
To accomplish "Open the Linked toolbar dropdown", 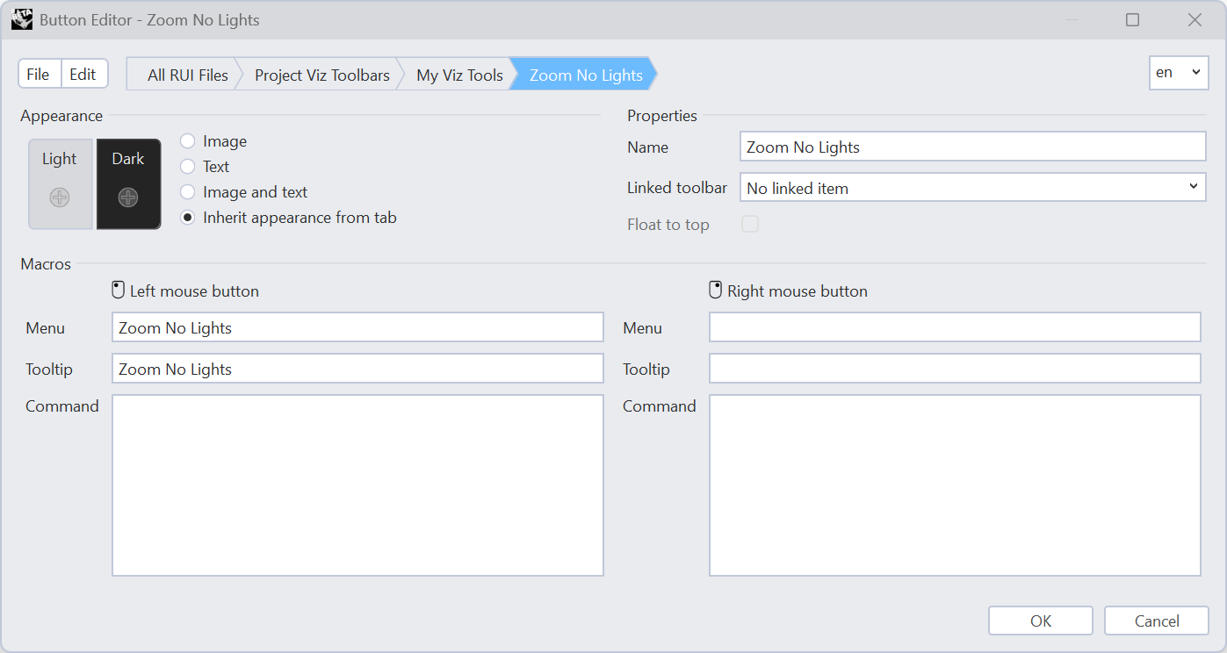I will [x=973, y=188].
